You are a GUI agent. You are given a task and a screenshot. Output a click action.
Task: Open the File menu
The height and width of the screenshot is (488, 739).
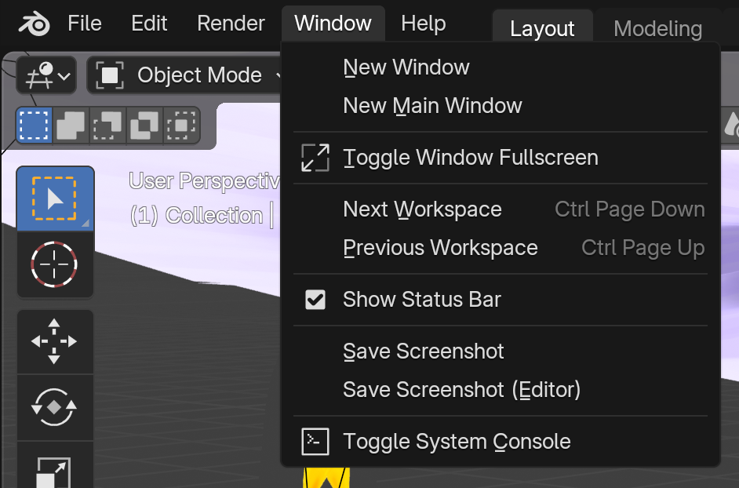coord(85,23)
